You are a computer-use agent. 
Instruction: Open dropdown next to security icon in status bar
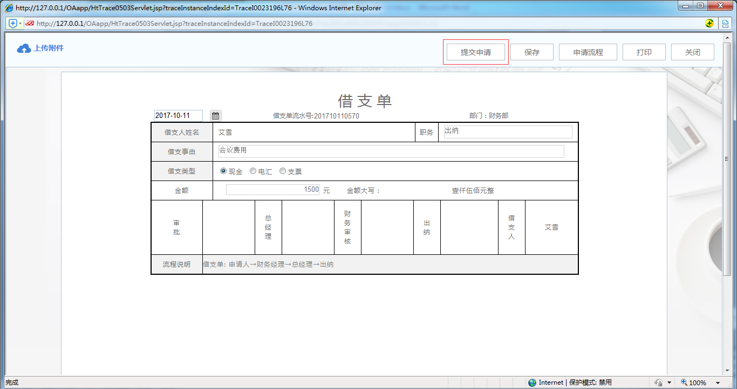pos(669,382)
